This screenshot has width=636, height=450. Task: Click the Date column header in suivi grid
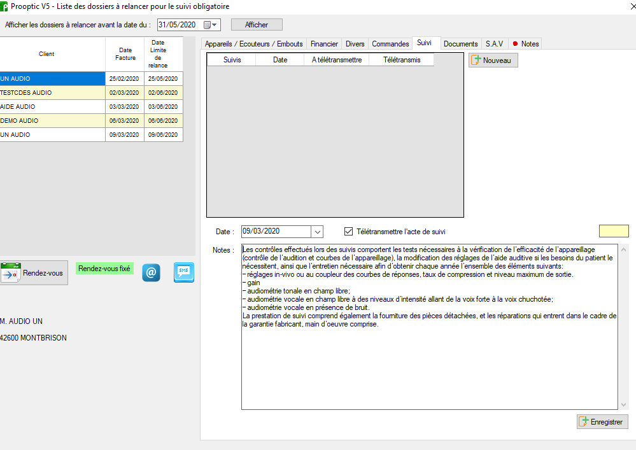pyautogui.click(x=280, y=60)
